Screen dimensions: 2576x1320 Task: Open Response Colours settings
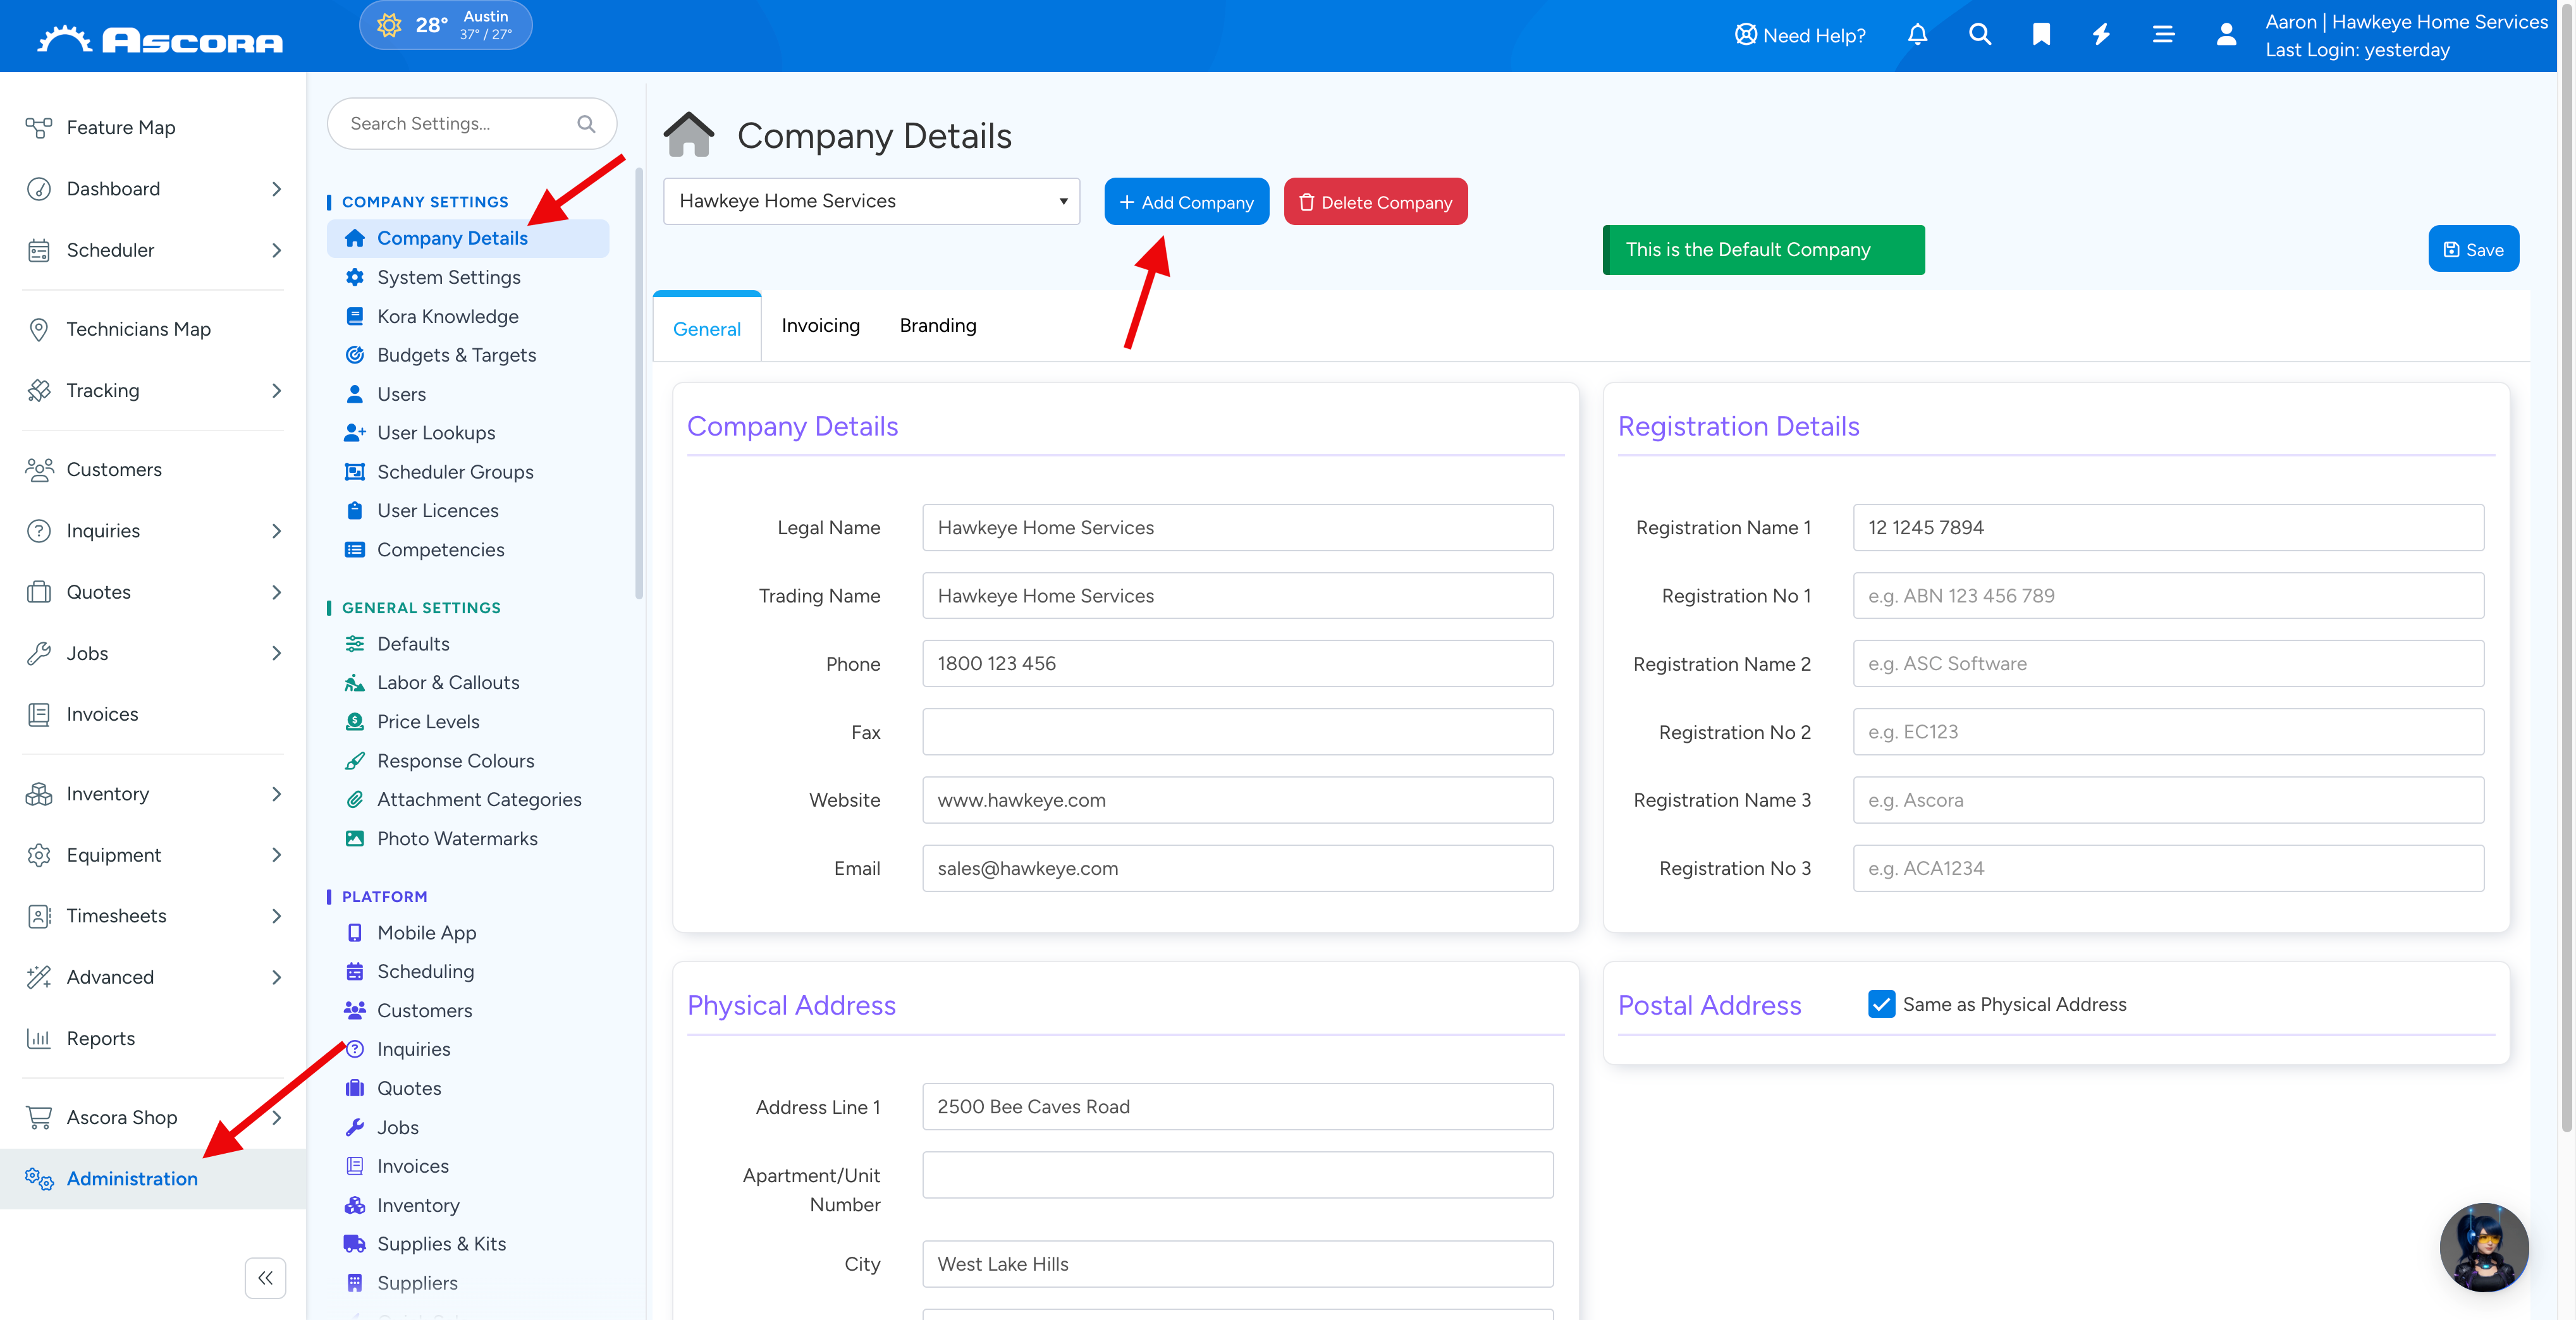[x=455, y=761]
